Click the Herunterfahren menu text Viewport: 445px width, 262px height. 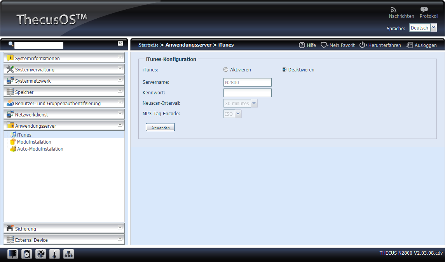click(384, 45)
